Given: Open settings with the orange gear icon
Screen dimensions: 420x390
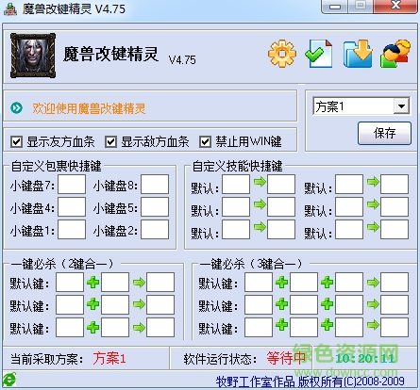Looking at the screenshot, I should (x=282, y=54).
